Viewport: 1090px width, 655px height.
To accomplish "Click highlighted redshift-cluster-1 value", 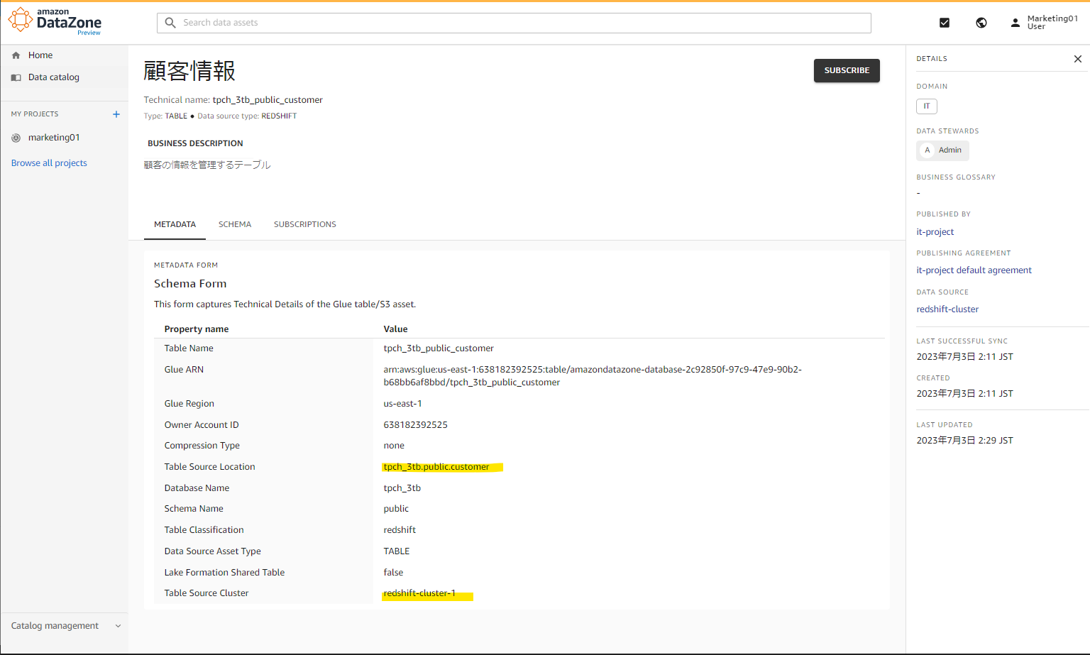I will 419,593.
